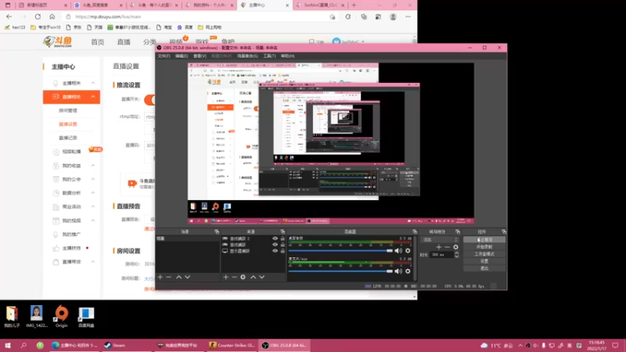Hide the top window capture source (2)
626x352 pixels.
275,239
